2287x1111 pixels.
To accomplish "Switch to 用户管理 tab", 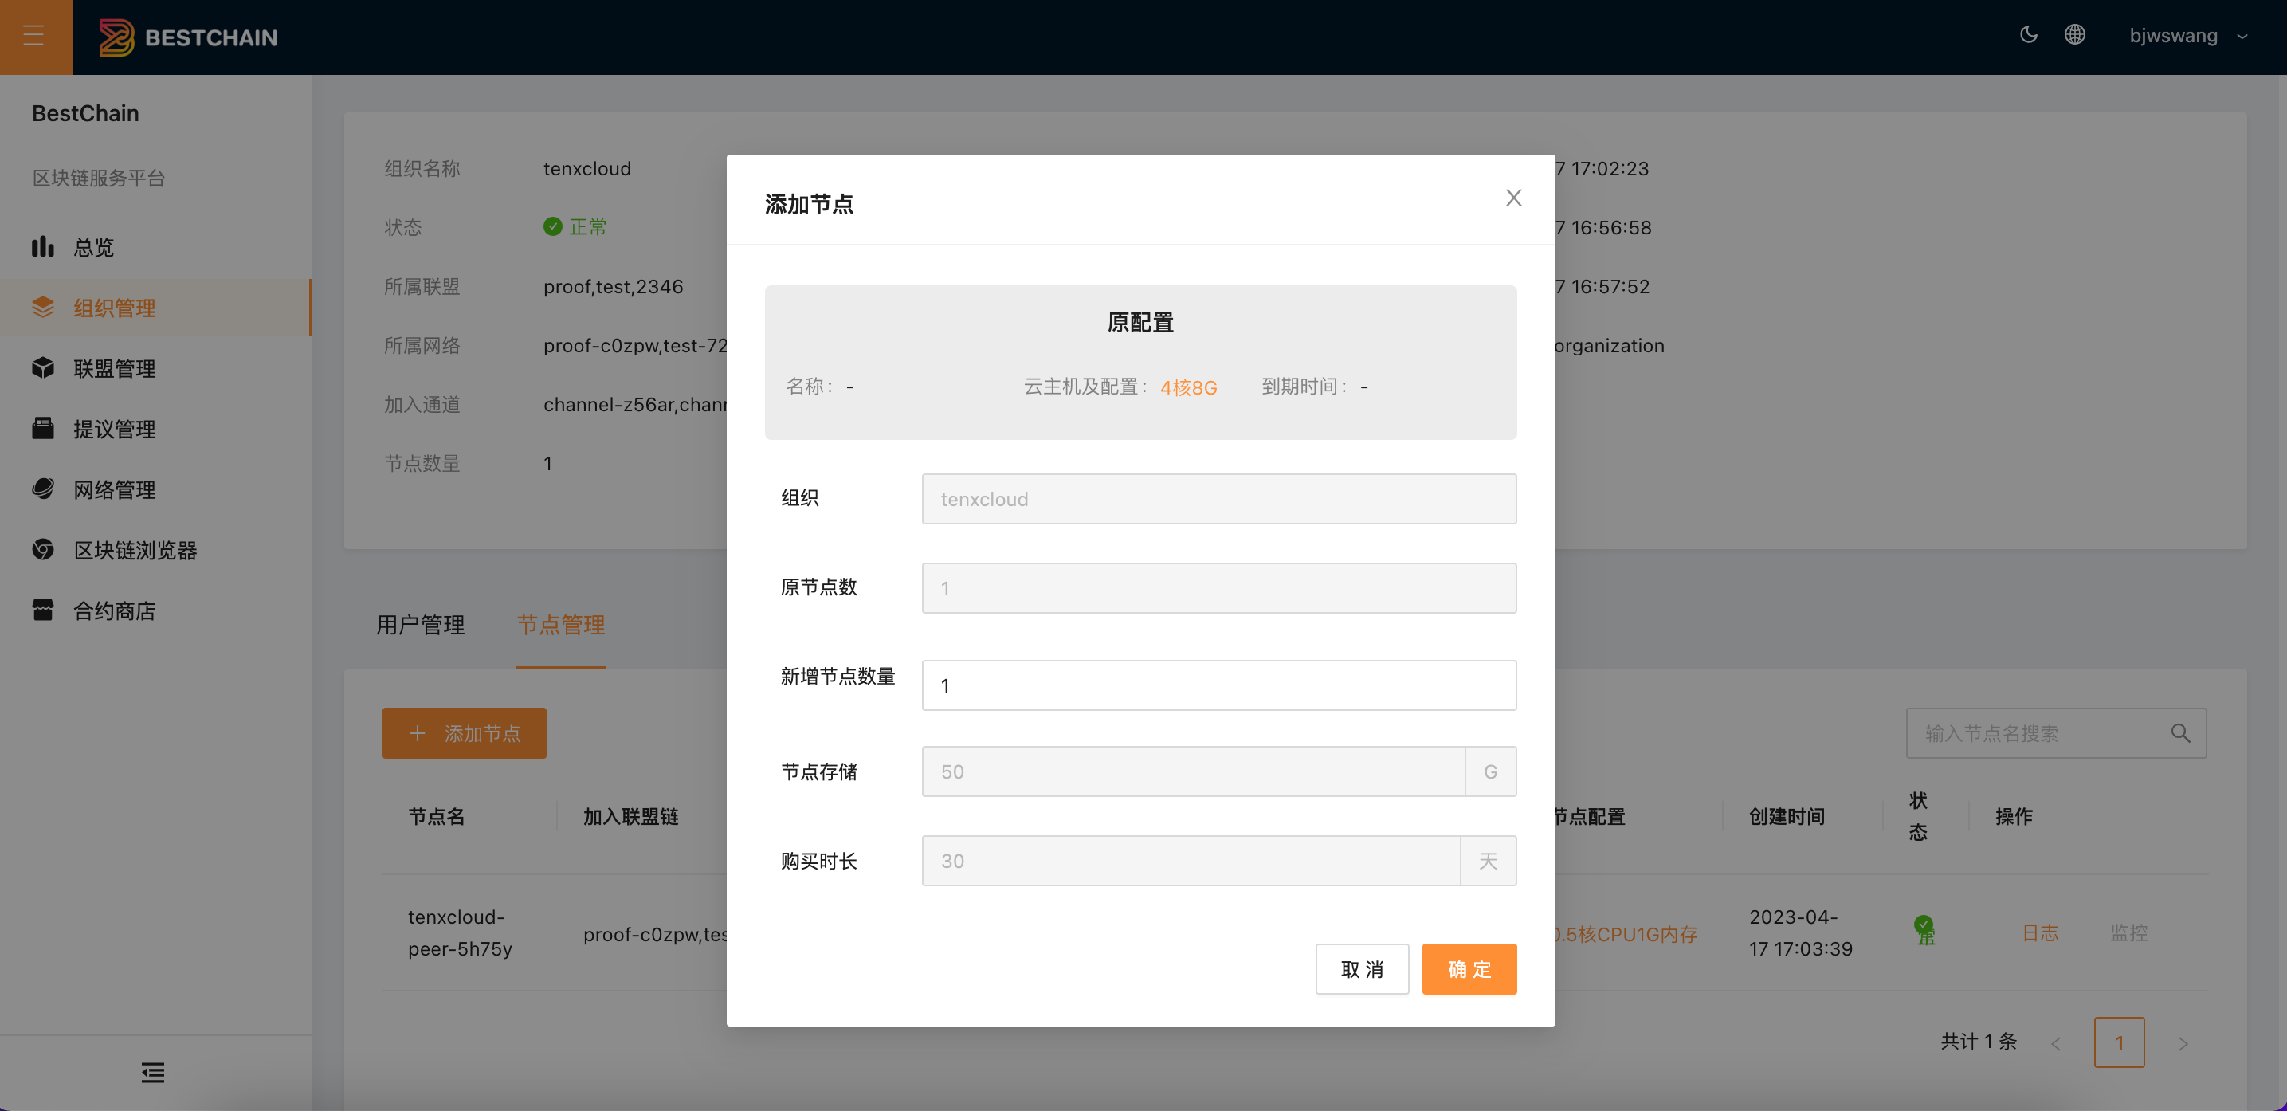I will tap(420, 625).
